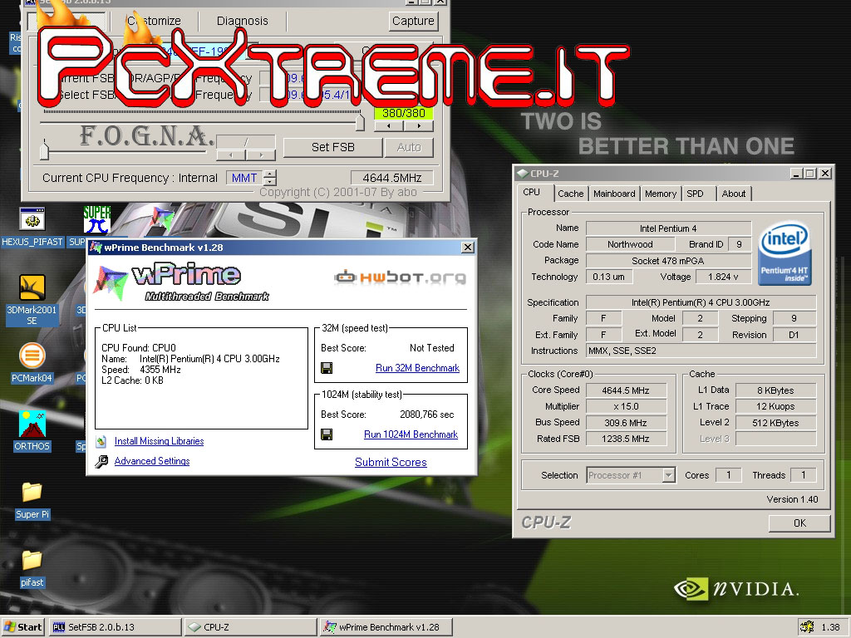Click the 380/380 green FSB value field
This screenshot has width=851, height=638.
pos(403,113)
